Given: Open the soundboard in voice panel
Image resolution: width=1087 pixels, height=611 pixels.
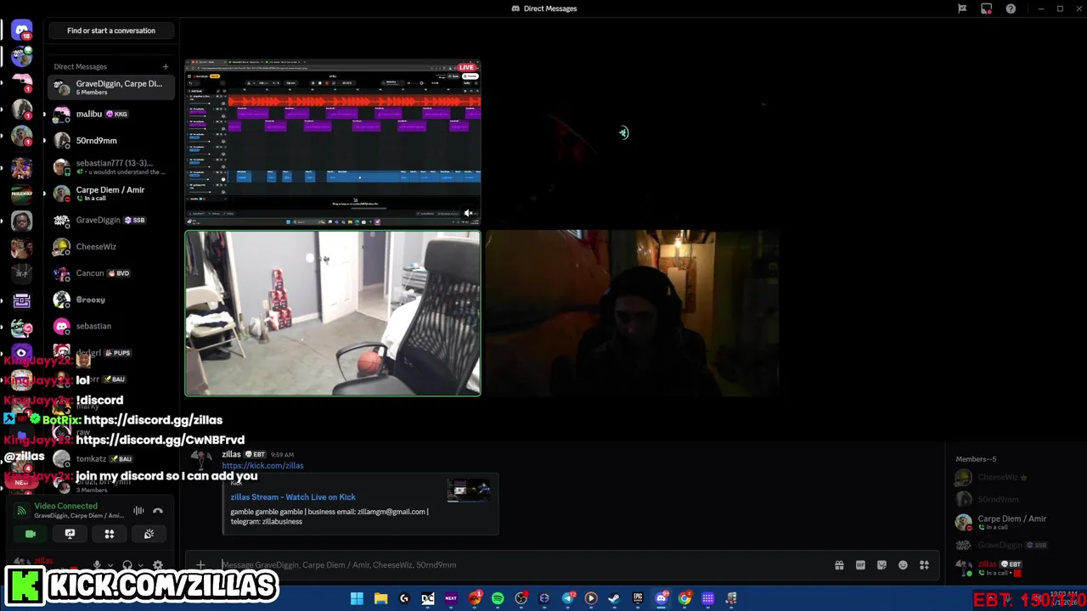Looking at the screenshot, I should (149, 534).
